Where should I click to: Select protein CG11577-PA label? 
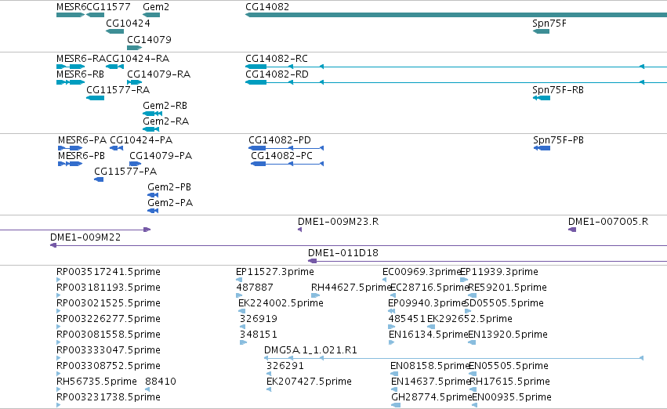pos(125,172)
